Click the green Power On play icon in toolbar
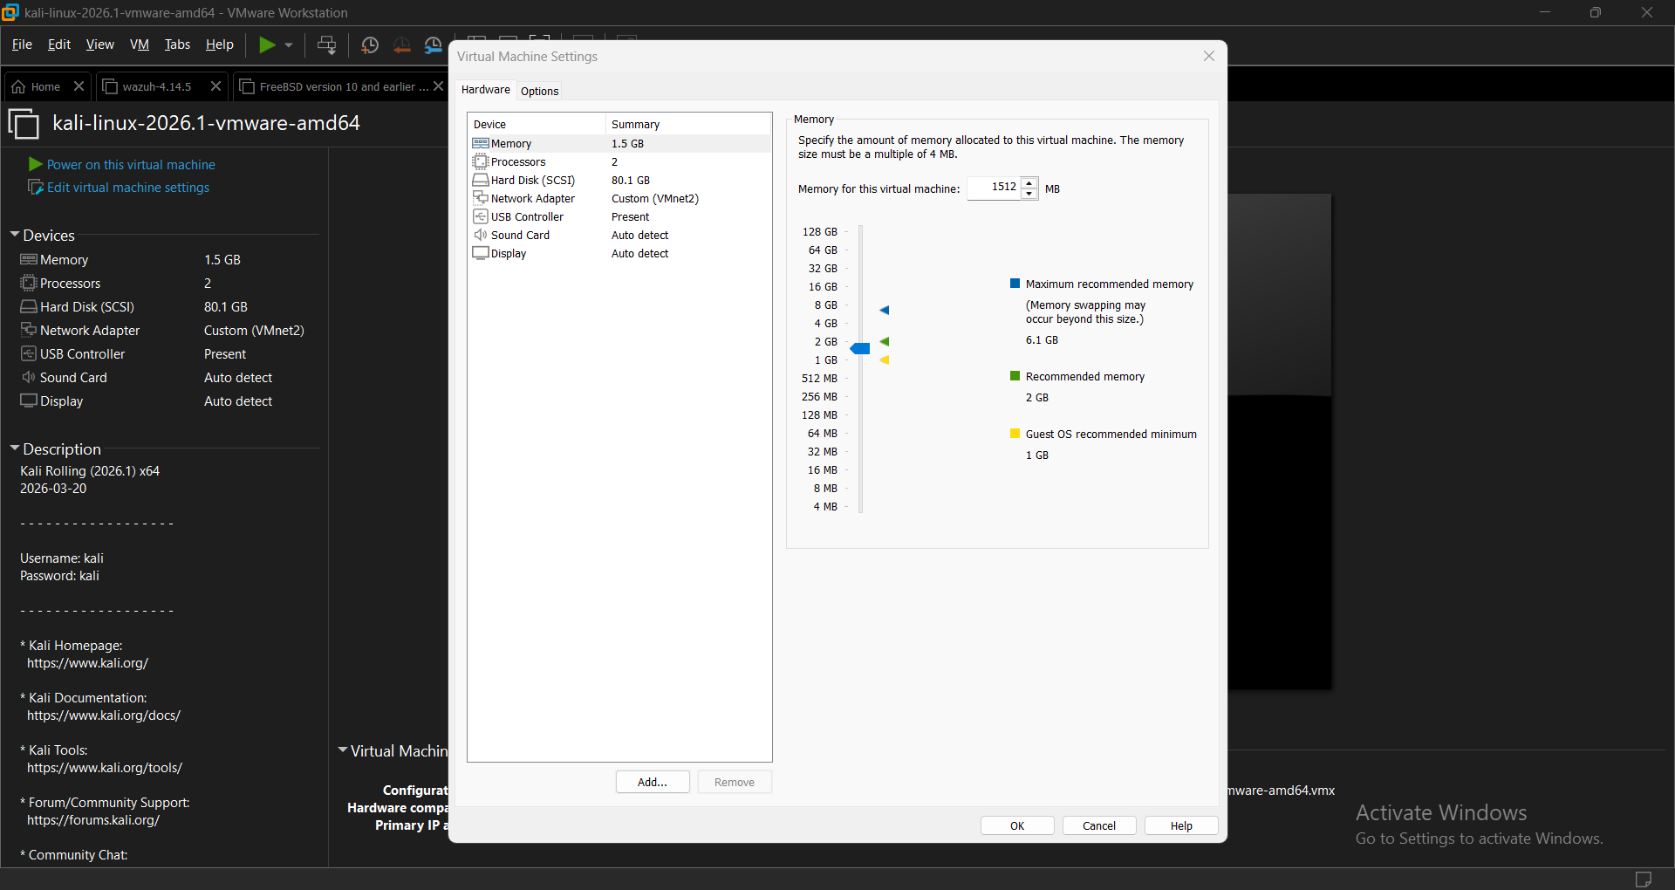Image resolution: width=1675 pixels, height=890 pixels. (x=267, y=44)
